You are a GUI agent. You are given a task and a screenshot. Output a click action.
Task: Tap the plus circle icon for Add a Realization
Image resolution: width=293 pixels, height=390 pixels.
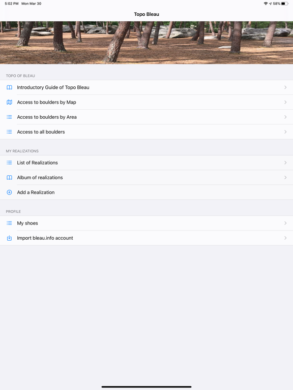click(9, 192)
